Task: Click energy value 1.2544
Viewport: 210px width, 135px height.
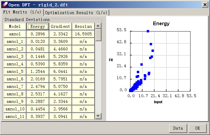Action: [x=37, y=71]
